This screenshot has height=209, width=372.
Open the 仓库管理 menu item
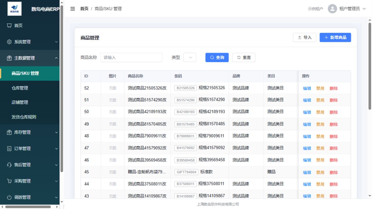pos(30,88)
